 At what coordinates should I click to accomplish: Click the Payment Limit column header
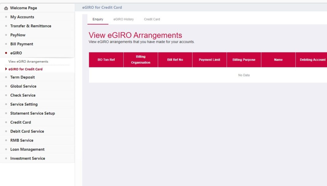(x=209, y=59)
